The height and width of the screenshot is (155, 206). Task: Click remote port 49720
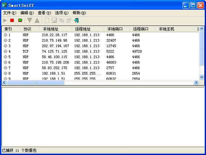(x=137, y=51)
